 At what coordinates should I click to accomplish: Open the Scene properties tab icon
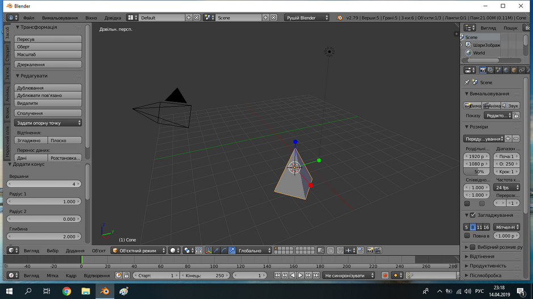tap(498, 70)
